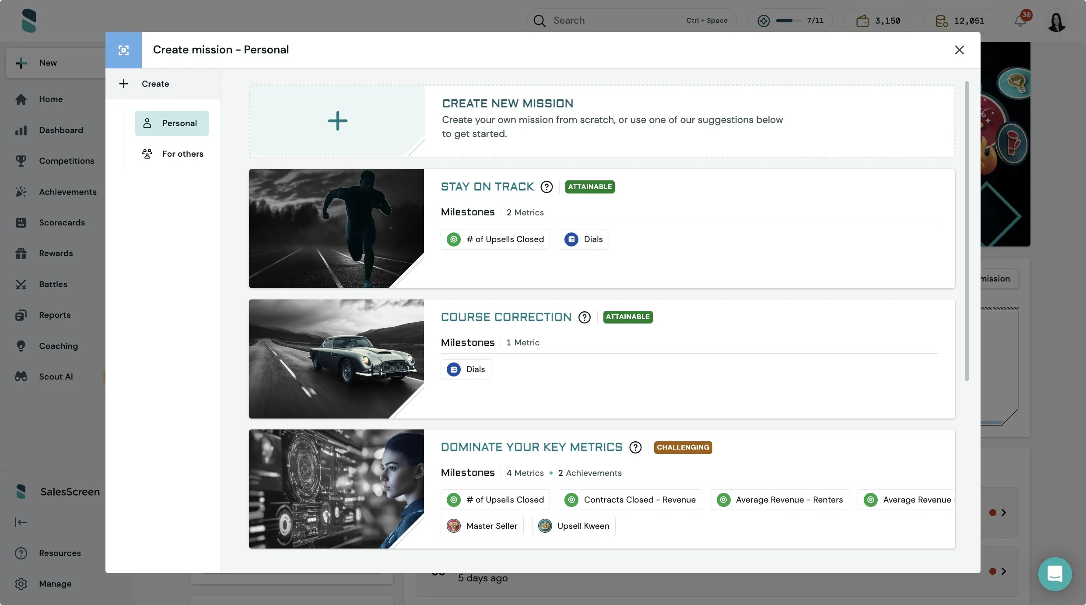The height and width of the screenshot is (605, 1086).
Task: Click the Coaching lightbulb icon
Action: tap(21, 346)
